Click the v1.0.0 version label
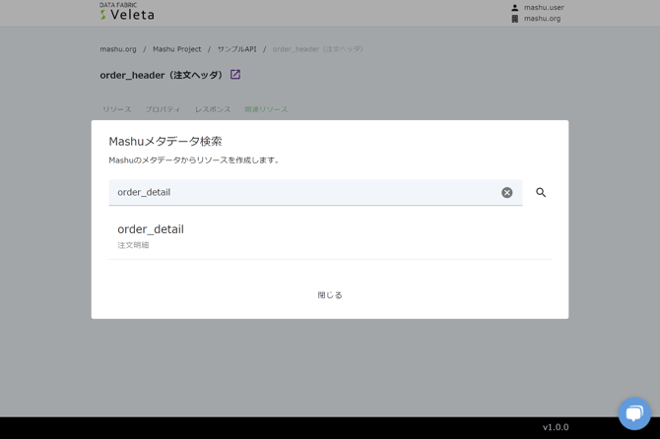The height and width of the screenshot is (439, 660). tap(556, 427)
